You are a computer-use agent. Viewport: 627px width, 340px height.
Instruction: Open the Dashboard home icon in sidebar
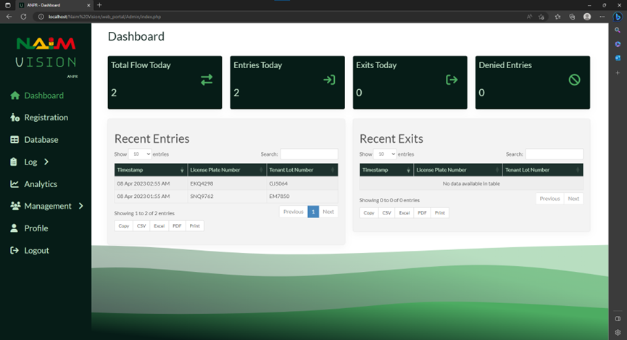(14, 95)
